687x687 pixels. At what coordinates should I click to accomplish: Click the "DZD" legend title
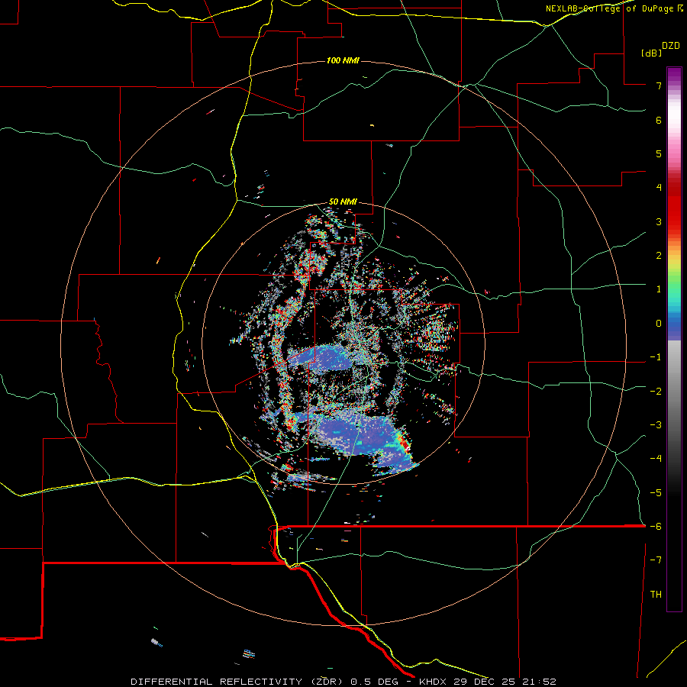pyautogui.click(x=671, y=46)
